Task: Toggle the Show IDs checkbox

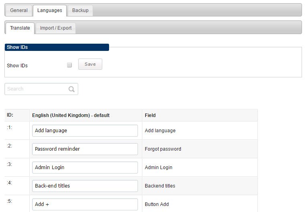Action: (69, 65)
